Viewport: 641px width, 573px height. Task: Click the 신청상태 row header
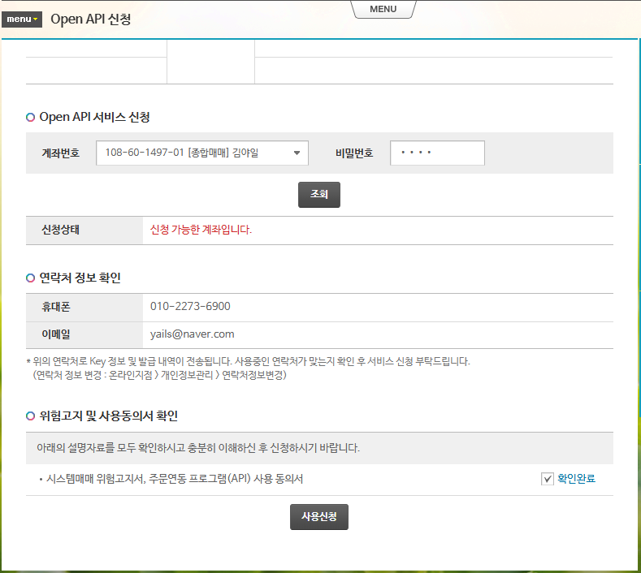click(60, 230)
